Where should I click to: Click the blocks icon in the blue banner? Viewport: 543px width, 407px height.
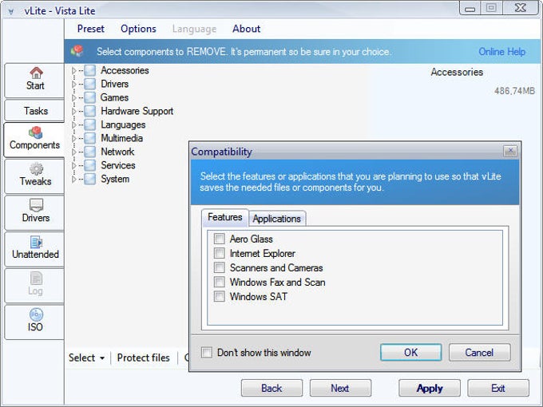[77, 51]
